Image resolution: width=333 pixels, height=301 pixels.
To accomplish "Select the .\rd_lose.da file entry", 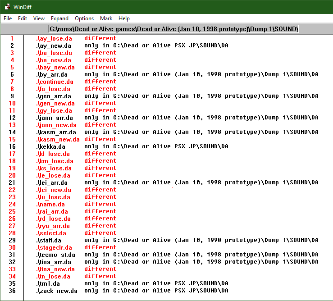I will tap(53, 219).
